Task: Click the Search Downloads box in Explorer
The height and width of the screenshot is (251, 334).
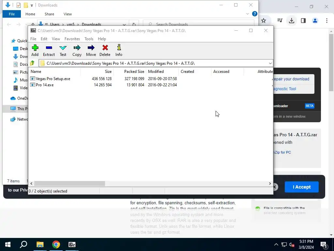Action: 199,24
